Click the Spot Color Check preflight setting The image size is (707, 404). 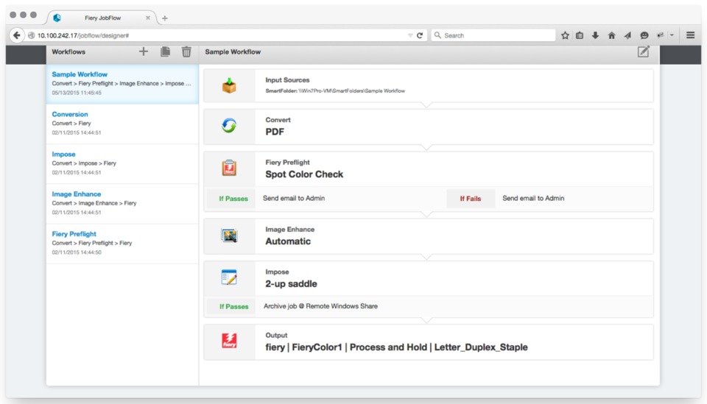(x=304, y=174)
